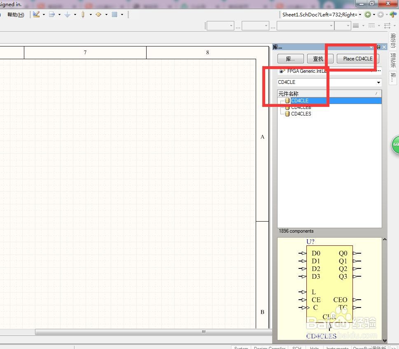Viewport: 399px width, 349px height.
Task: Open the SCH panel button
Action: [297, 348]
